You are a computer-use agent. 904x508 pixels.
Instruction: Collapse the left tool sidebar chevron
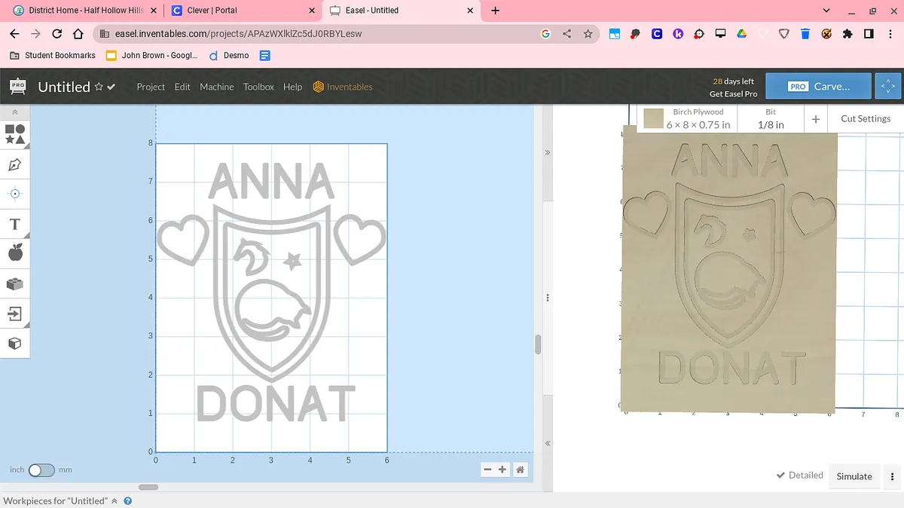[x=15, y=112]
